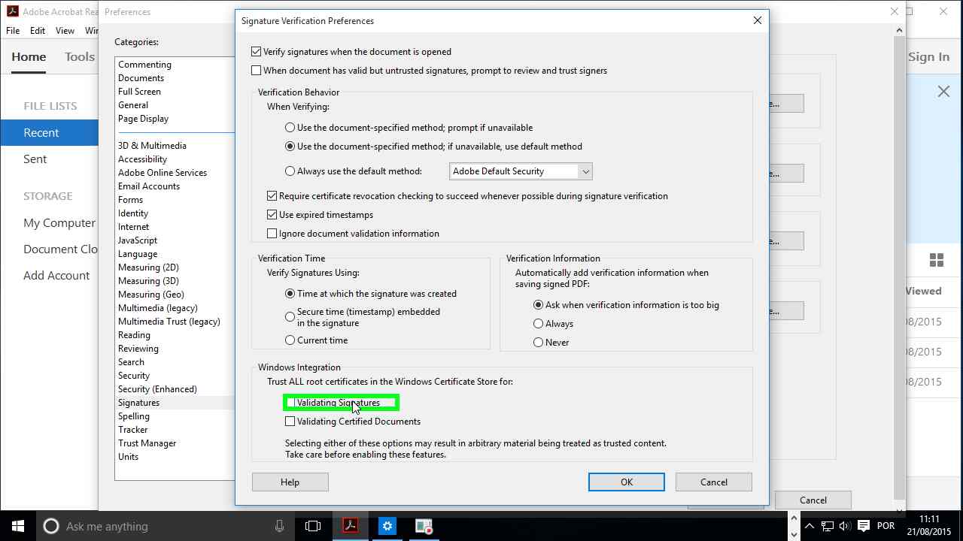The width and height of the screenshot is (963, 541).
Task: Click Cancel in Signature Verification dialog
Action: [714, 482]
